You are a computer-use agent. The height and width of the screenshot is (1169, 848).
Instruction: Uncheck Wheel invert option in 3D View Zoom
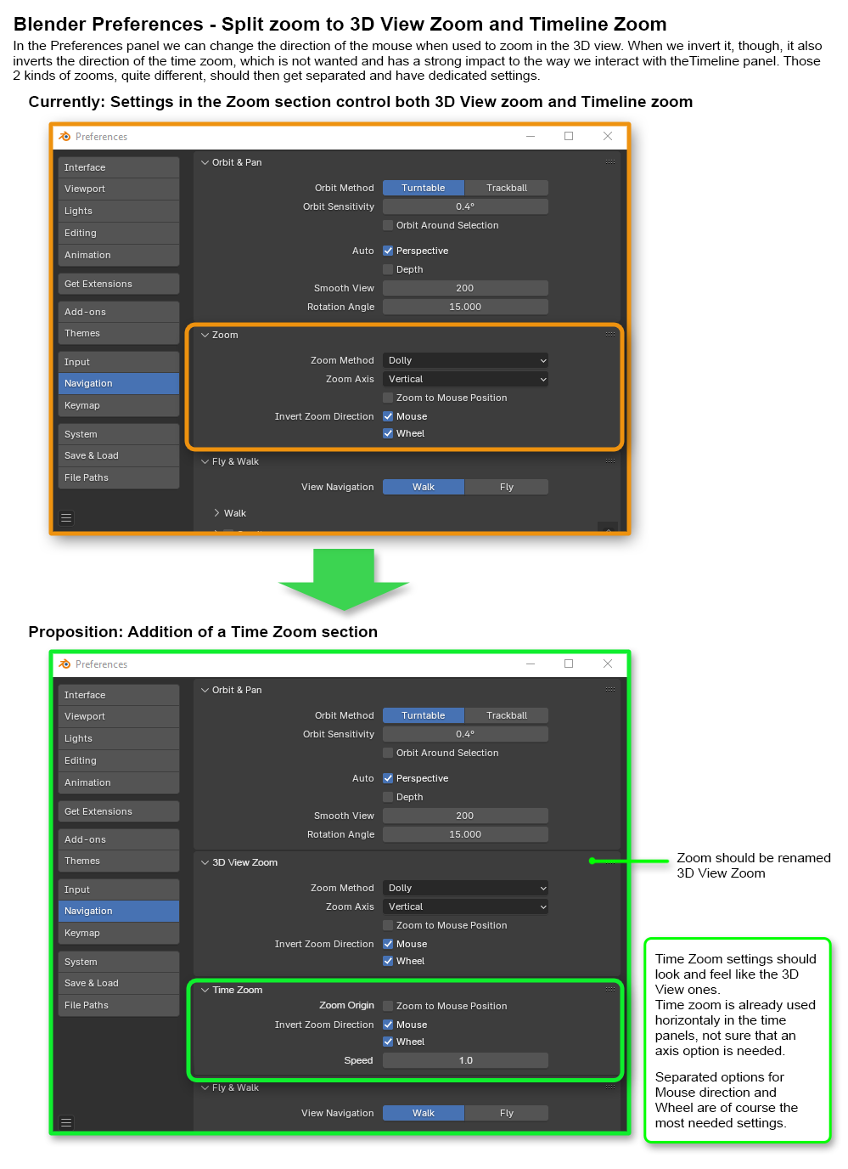pos(388,961)
